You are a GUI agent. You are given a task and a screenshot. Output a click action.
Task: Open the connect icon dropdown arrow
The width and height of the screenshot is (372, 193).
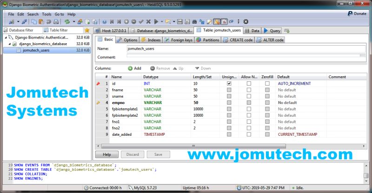[18, 22]
